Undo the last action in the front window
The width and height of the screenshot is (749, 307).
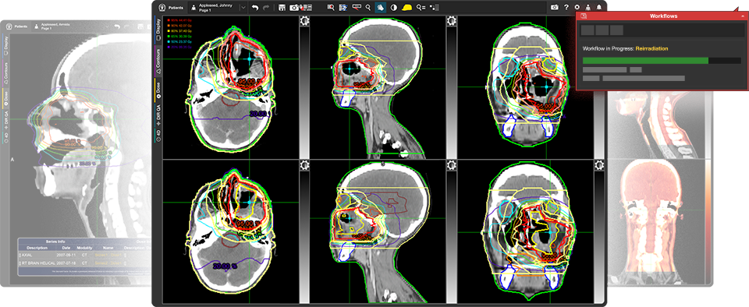pos(255,8)
